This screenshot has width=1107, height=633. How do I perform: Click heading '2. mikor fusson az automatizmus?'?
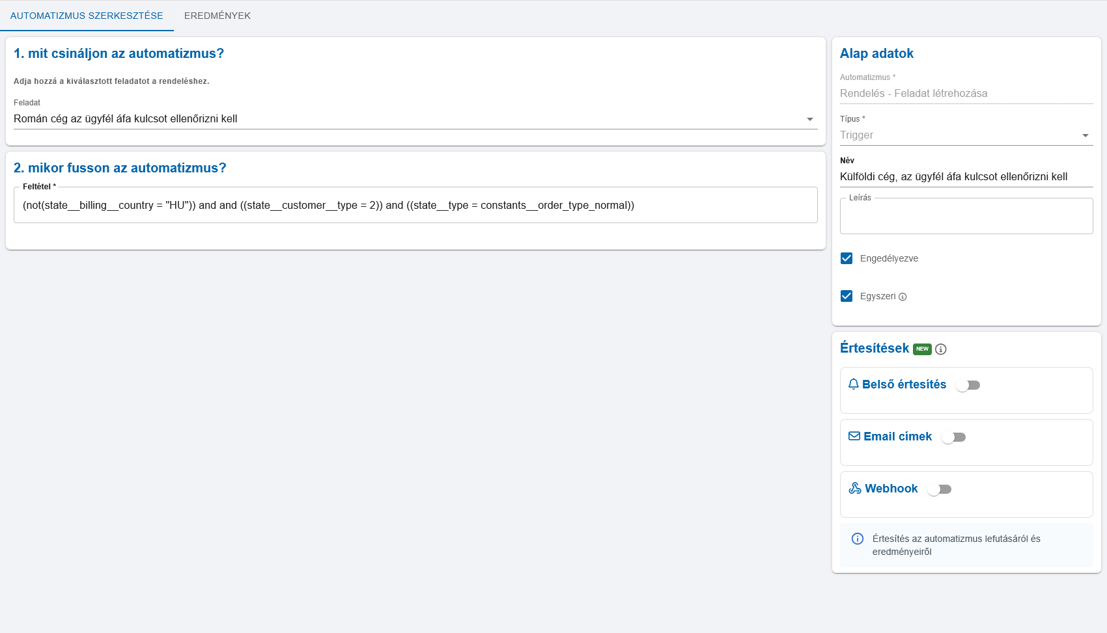click(x=120, y=168)
